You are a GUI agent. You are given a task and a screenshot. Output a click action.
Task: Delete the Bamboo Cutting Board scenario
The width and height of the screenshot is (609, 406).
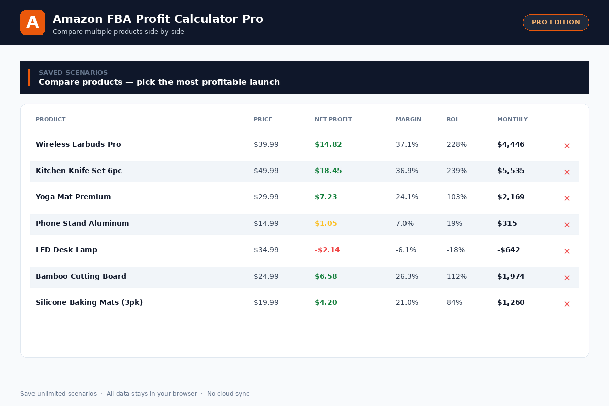point(567,278)
